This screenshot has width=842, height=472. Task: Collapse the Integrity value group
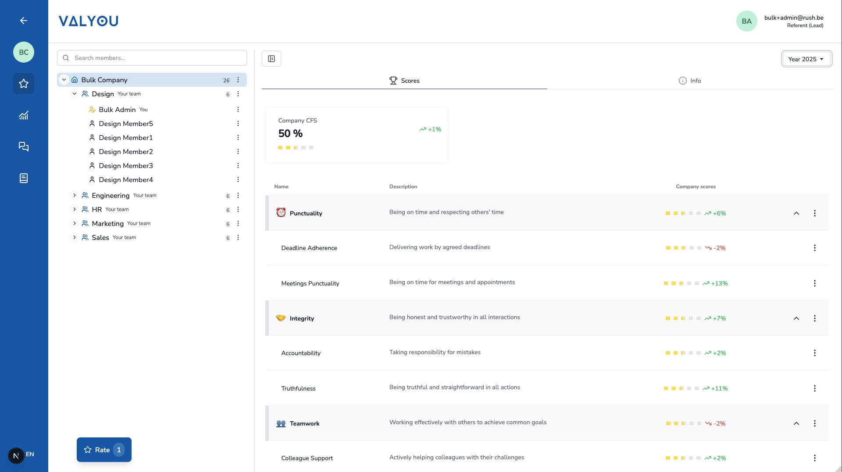pyautogui.click(x=796, y=318)
